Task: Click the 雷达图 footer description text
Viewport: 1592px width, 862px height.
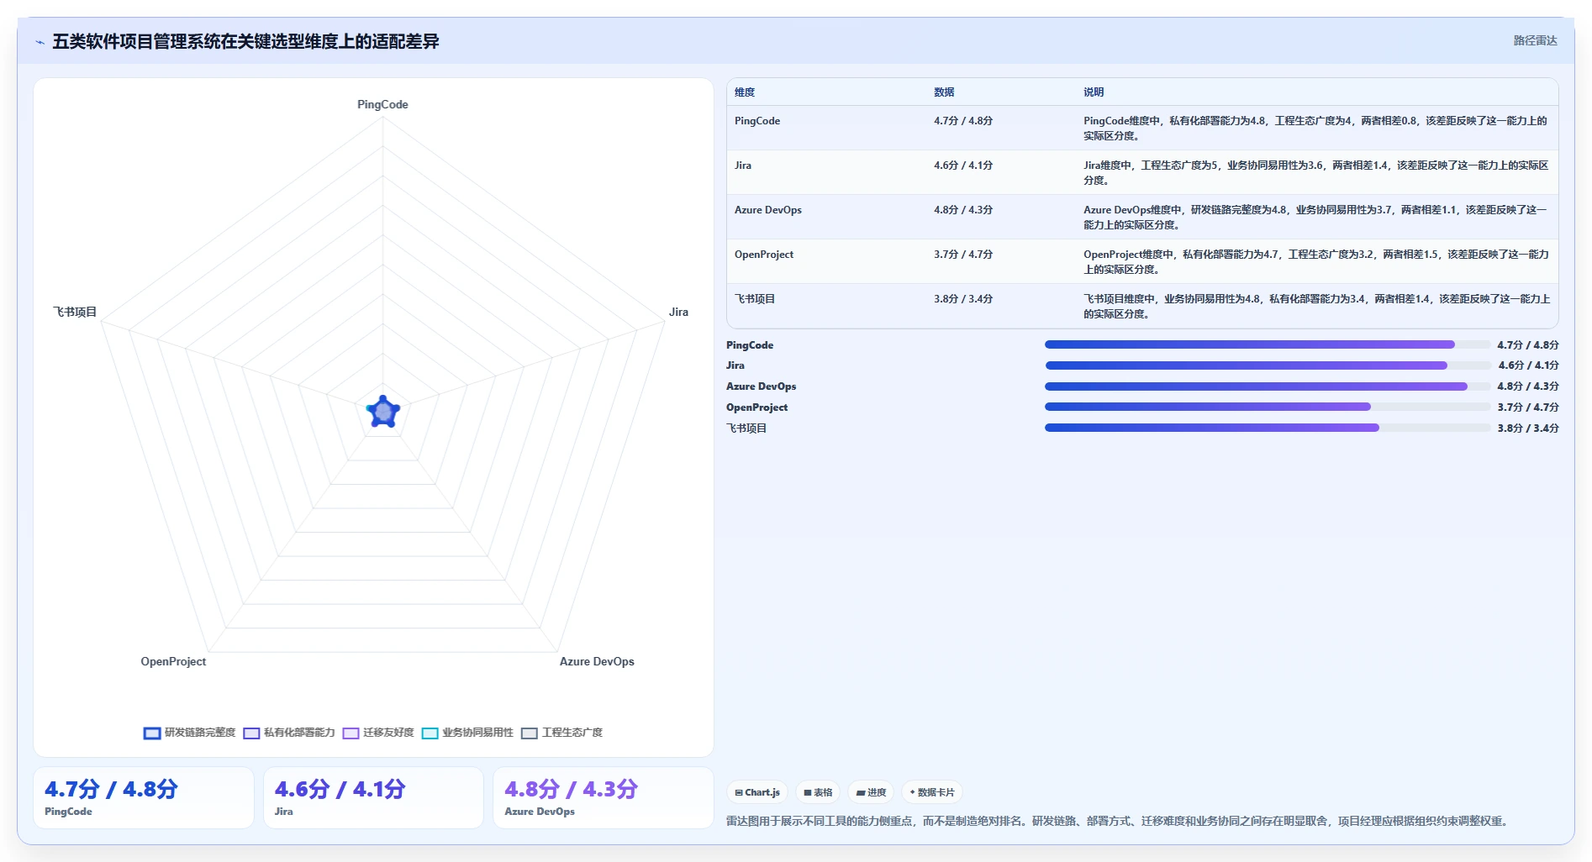Action: point(1118,821)
